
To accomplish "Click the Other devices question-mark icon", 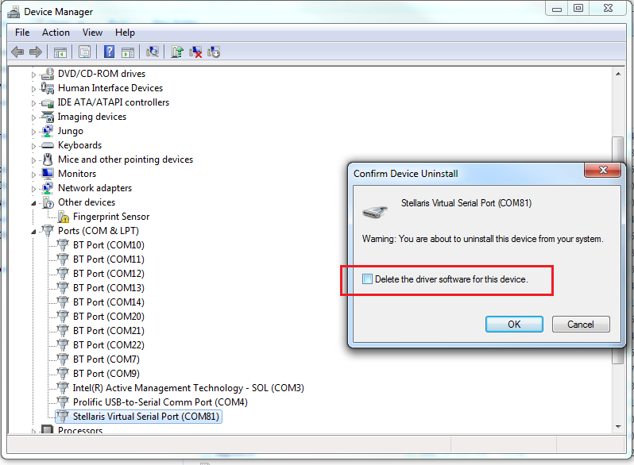I will (x=48, y=202).
